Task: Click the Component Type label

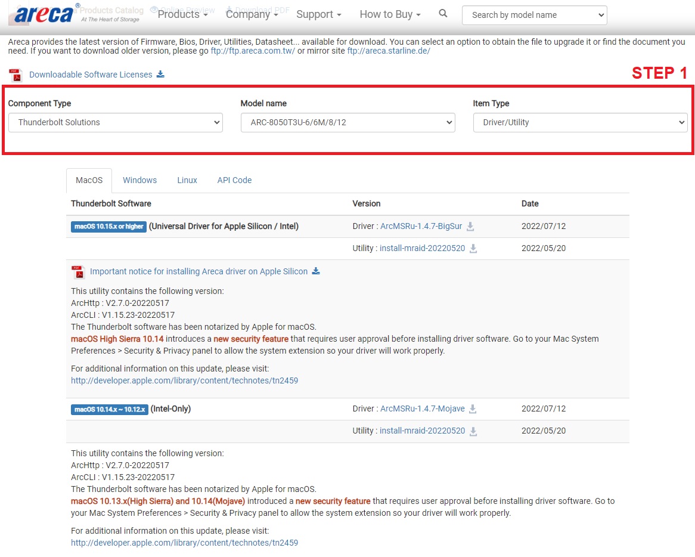Action: (39, 103)
